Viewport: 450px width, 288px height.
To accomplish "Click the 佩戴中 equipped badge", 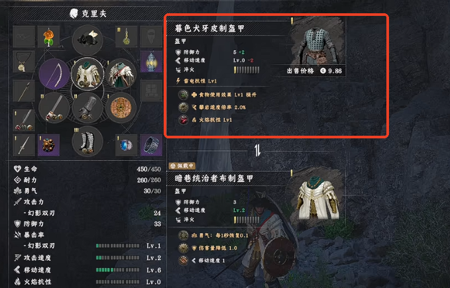I will pyautogui.click(x=182, y=166).
